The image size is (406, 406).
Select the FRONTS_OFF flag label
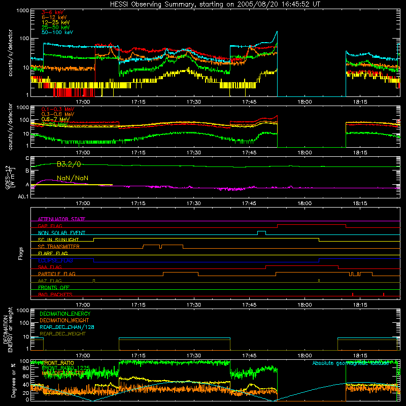coord(54,288)
